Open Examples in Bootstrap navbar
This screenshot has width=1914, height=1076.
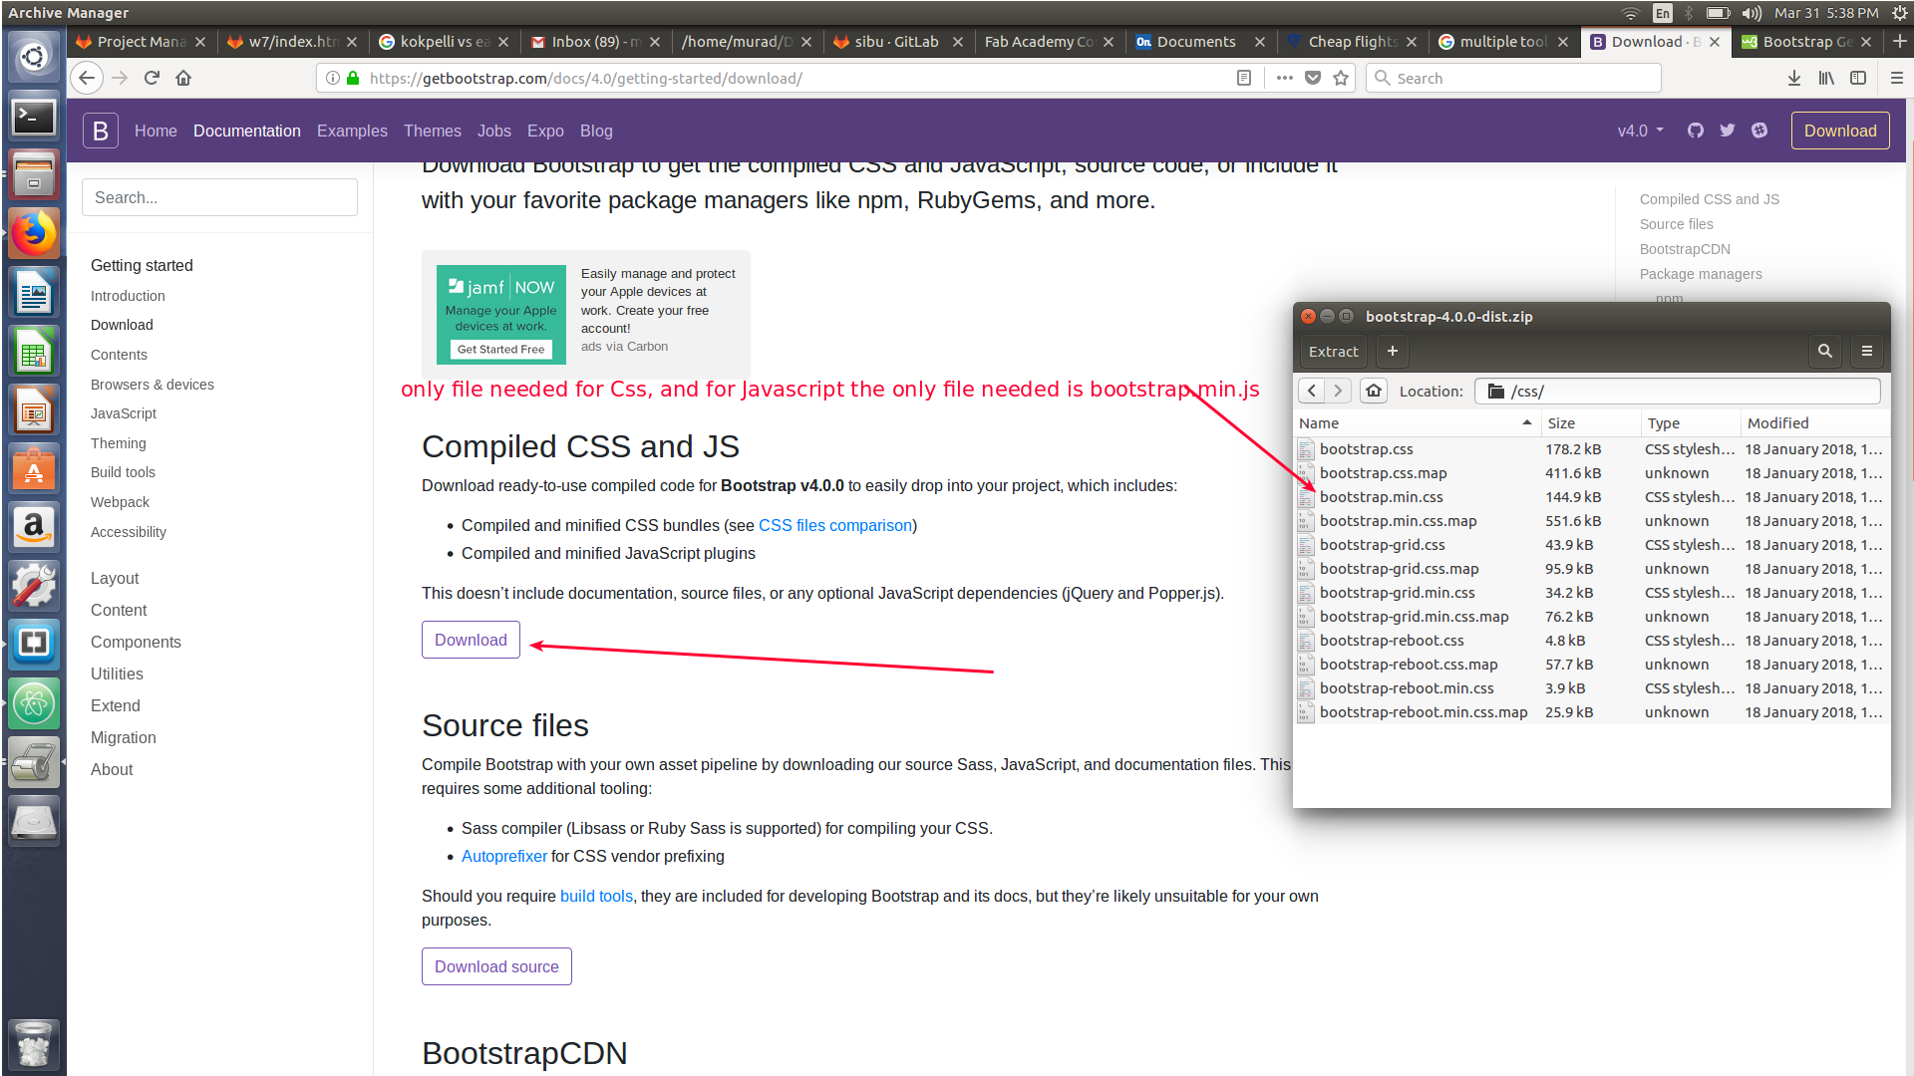point(352,131)
